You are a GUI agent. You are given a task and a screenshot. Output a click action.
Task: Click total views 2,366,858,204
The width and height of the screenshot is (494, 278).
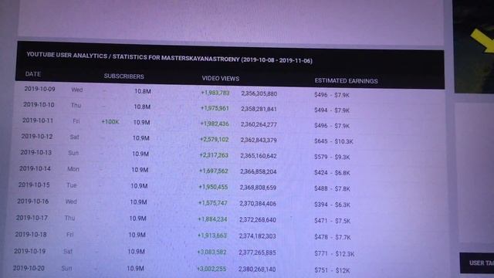point(259,171)
